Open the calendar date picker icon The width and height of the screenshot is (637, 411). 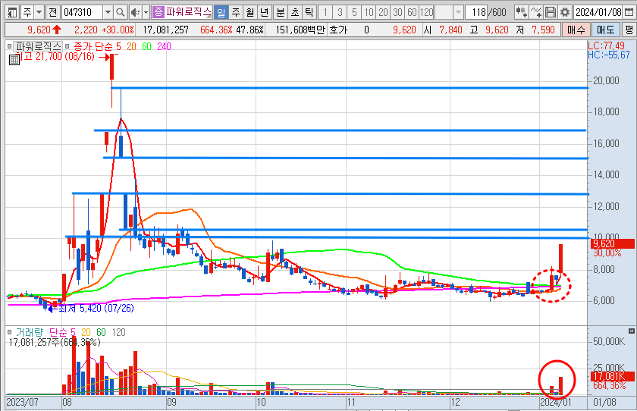(629, 13)
